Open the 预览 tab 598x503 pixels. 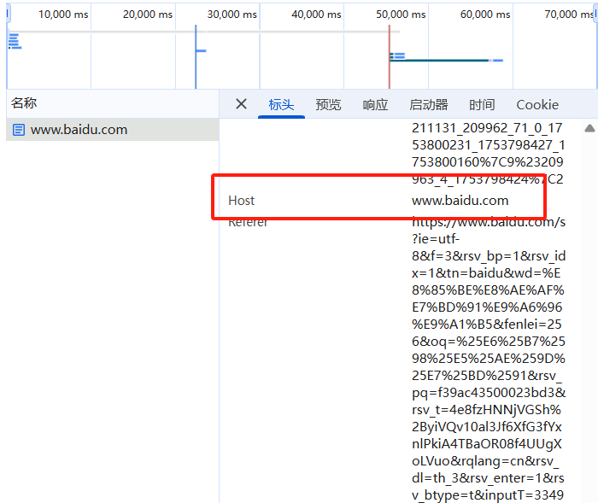(328, 104)
